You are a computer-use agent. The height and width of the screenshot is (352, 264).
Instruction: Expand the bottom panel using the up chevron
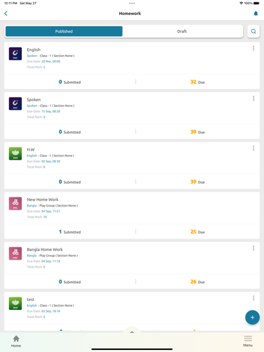(x=132, y=332)
